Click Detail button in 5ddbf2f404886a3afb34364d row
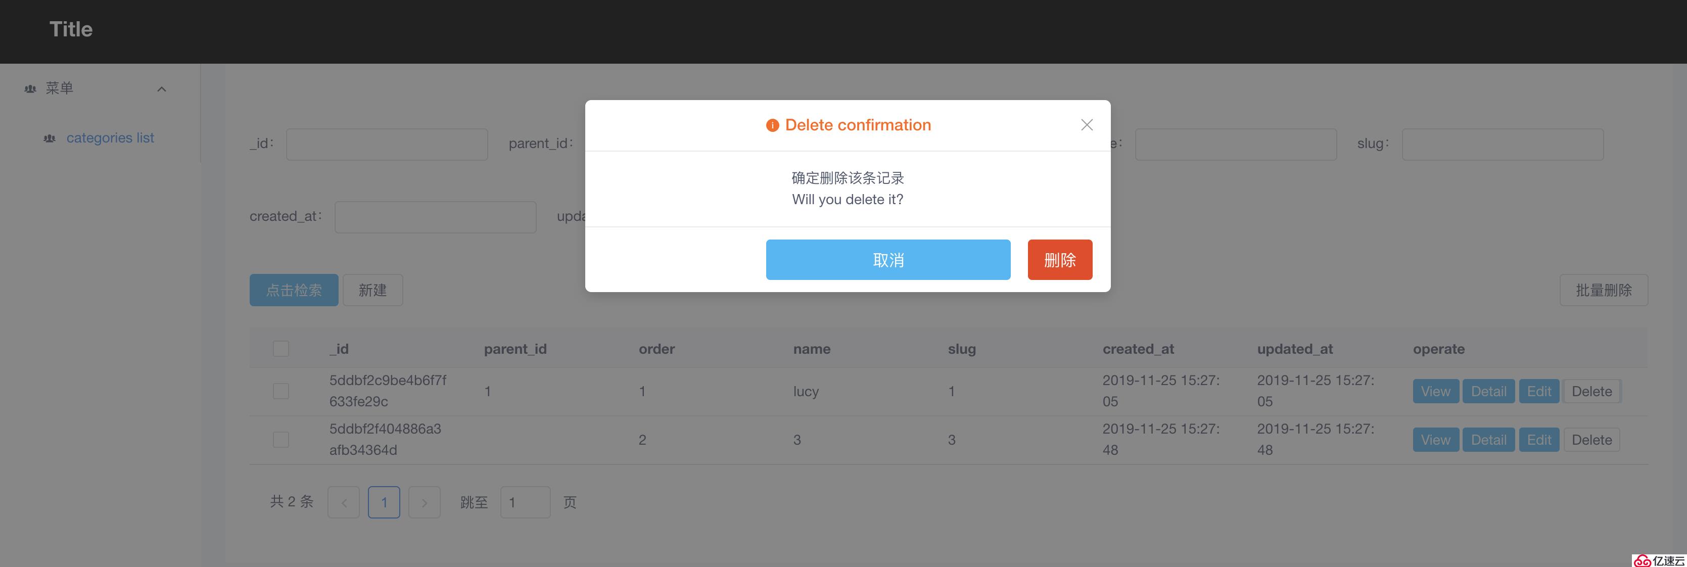1687x567 pixels. click(x=1488, y=440)
